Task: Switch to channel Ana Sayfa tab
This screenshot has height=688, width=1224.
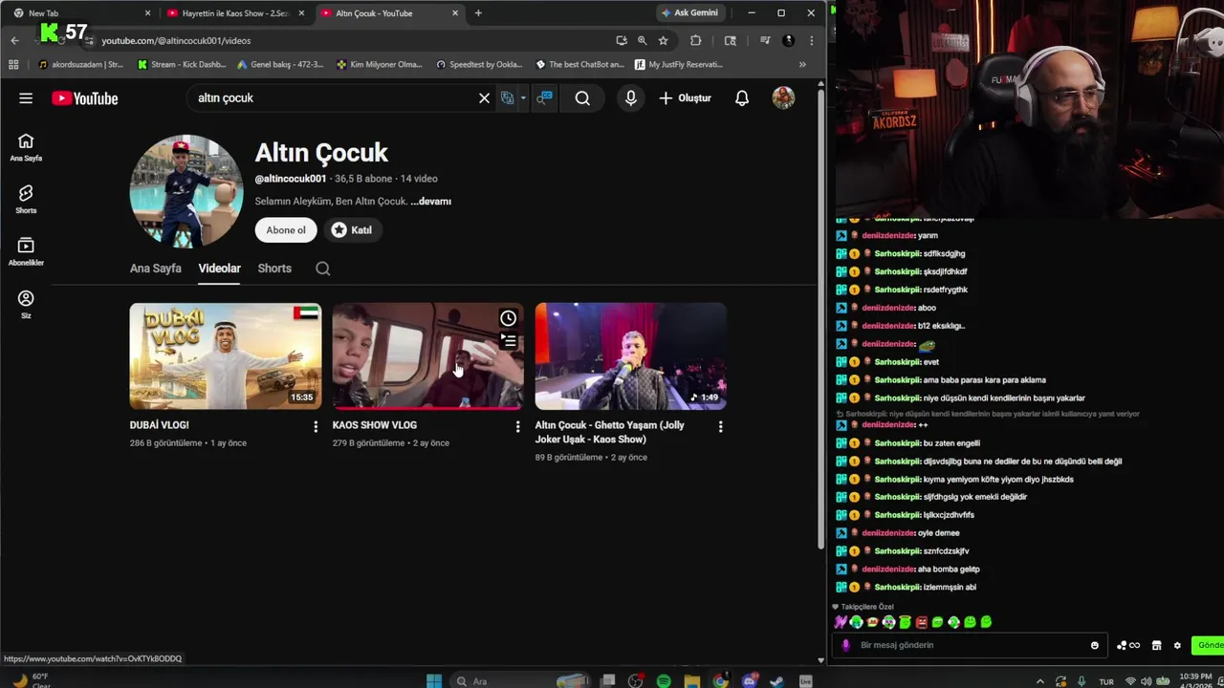Action: coord(155,269)
